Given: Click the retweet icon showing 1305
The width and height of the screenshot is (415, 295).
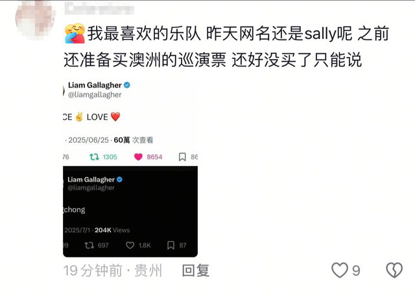Looking at the screenshot, I should tap(94, 157).
